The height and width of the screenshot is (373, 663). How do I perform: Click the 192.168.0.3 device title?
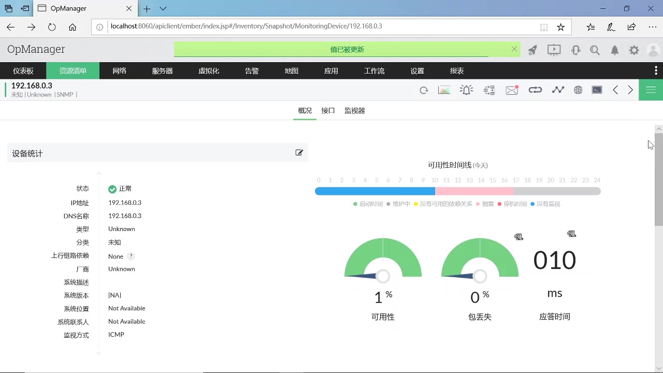pos(32,85)
